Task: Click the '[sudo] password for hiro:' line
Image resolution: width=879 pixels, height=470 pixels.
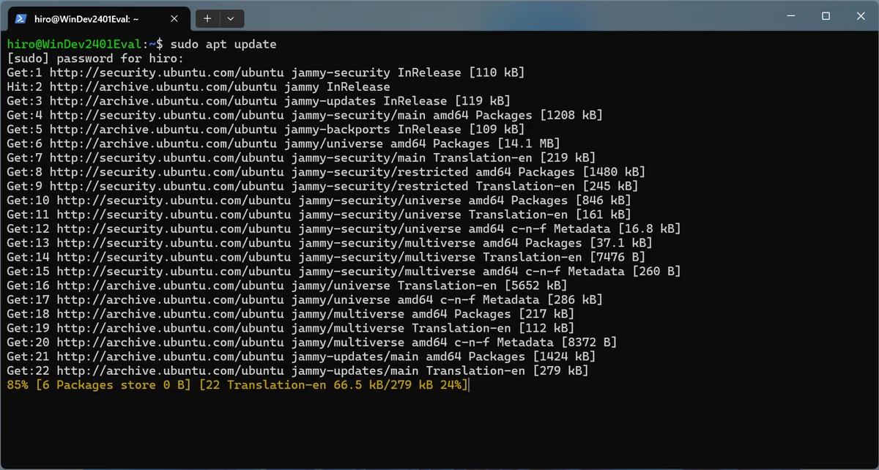Action: (95, 59)
